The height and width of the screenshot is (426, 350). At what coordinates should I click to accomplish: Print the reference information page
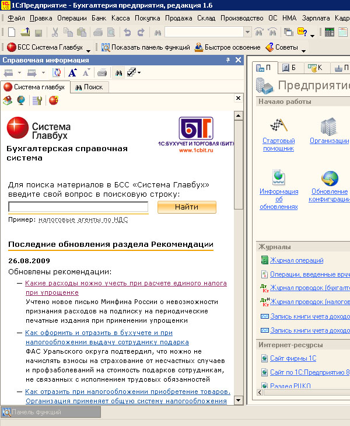[102, 73]
